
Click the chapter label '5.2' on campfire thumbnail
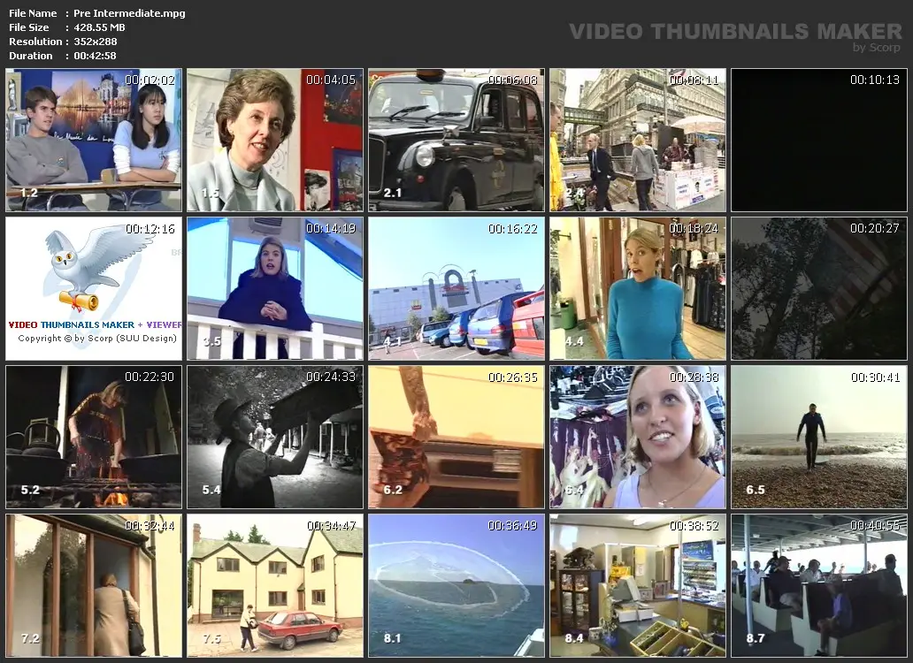pos(30,490)
